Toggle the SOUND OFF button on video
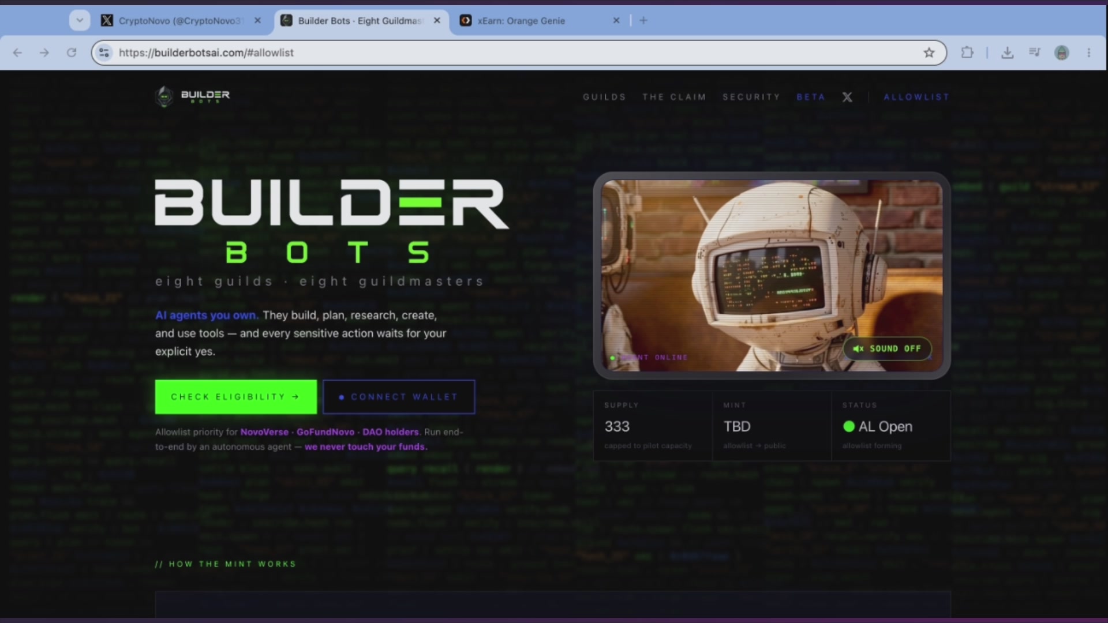 point(887,348)
